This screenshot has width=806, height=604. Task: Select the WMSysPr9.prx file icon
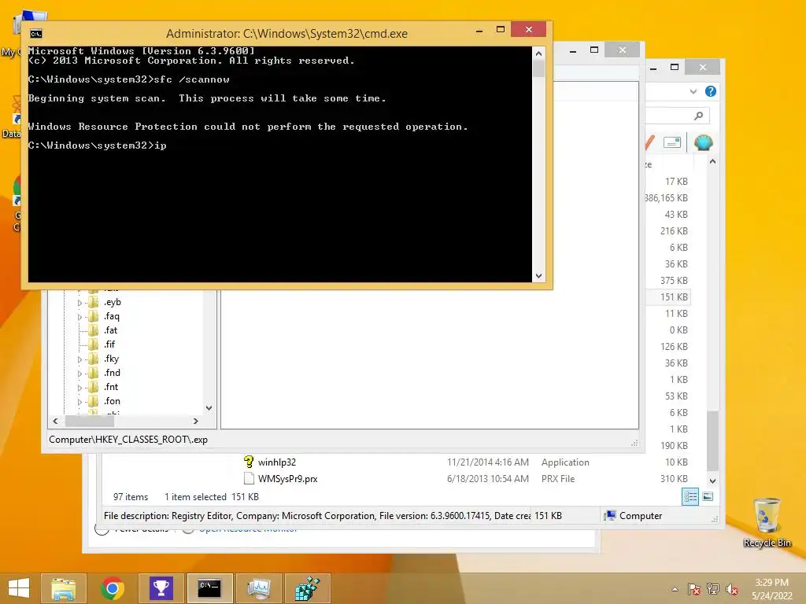click(x=249, y=478)
